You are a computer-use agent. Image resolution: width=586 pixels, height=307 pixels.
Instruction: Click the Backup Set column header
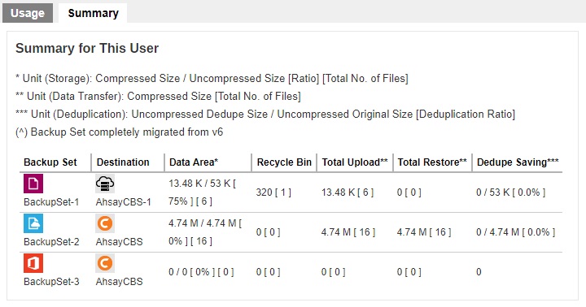[x=50, y=162]
